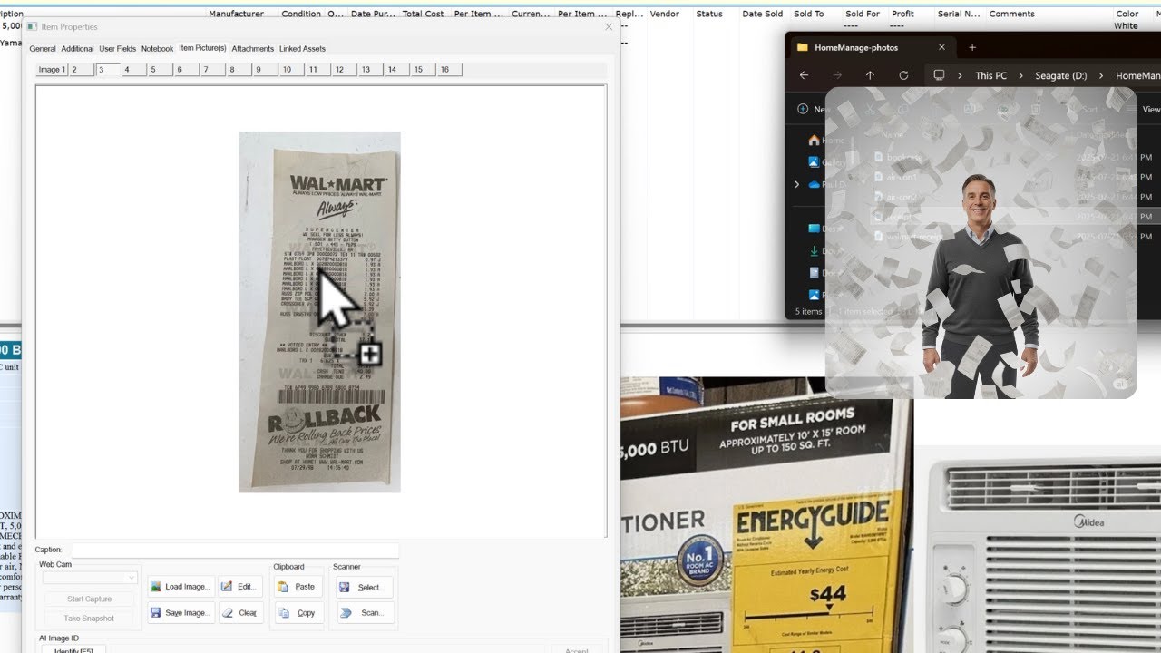This screenshot has width=1161, height=653.
Task: Click the Date Sold column header
Action: click(763, 14)
